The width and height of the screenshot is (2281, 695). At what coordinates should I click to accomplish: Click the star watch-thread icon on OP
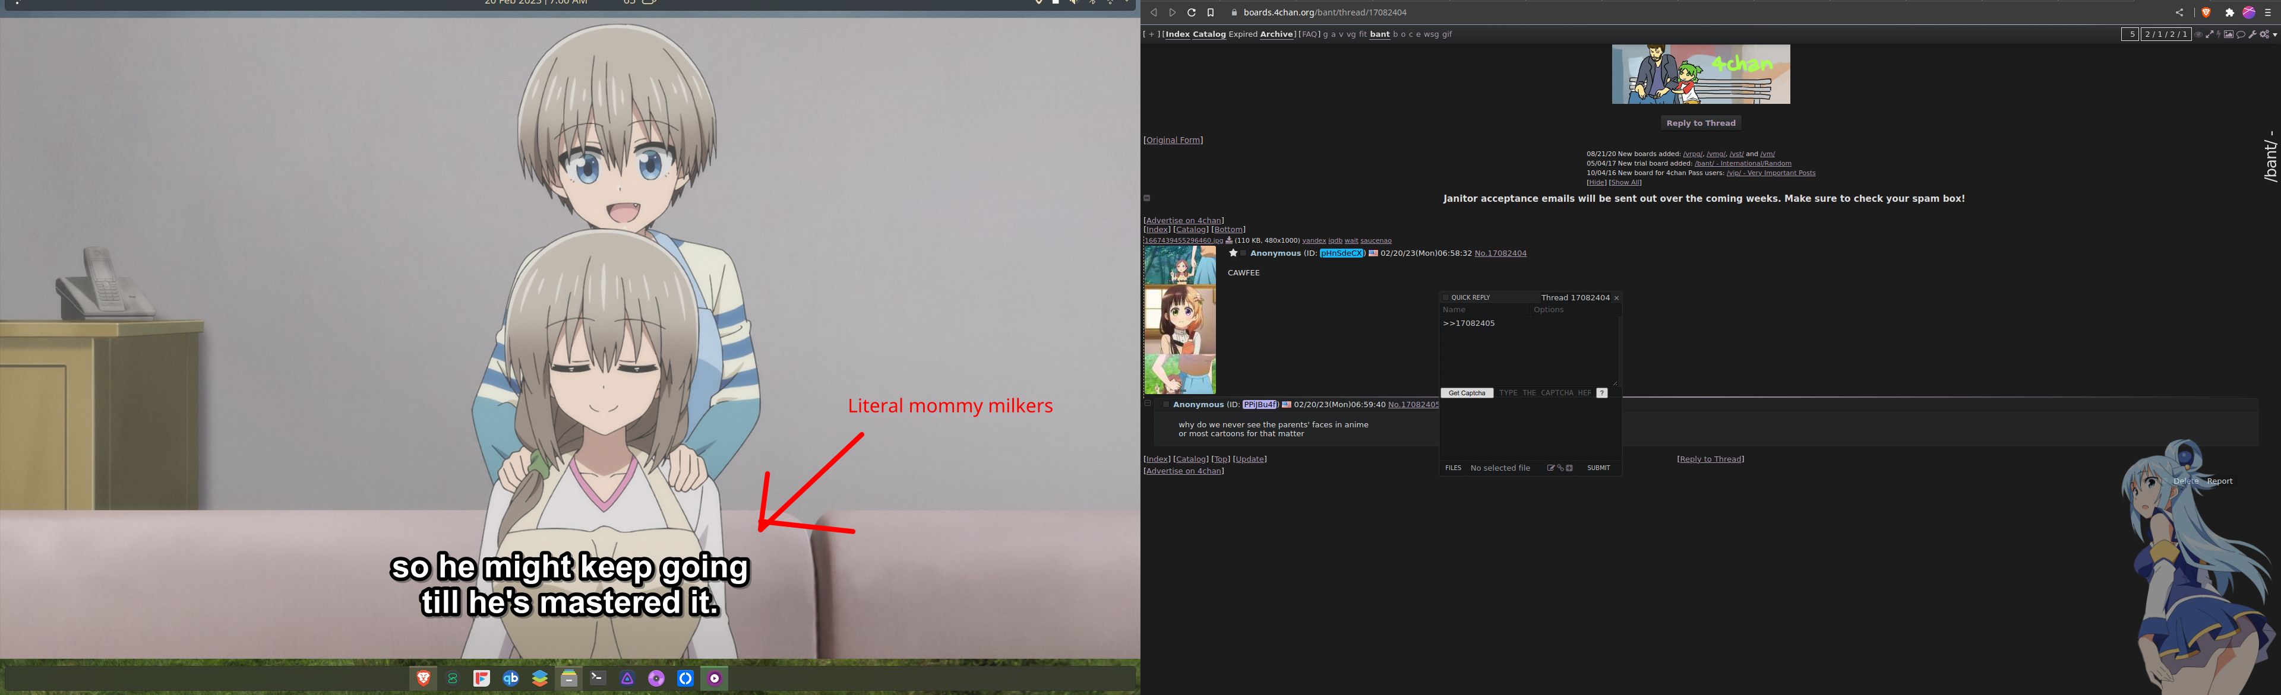click(x=1233, y=253)
